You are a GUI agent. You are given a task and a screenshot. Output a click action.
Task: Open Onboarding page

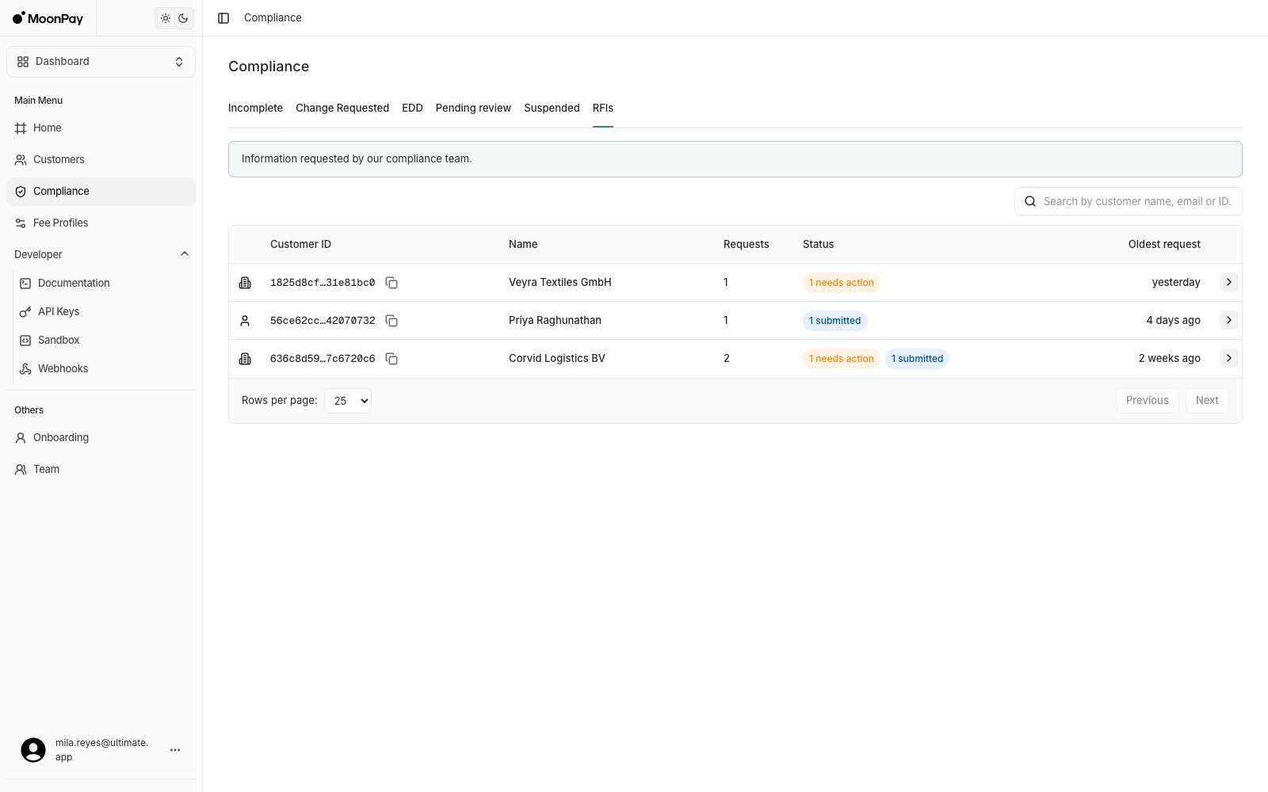(101, 438)
